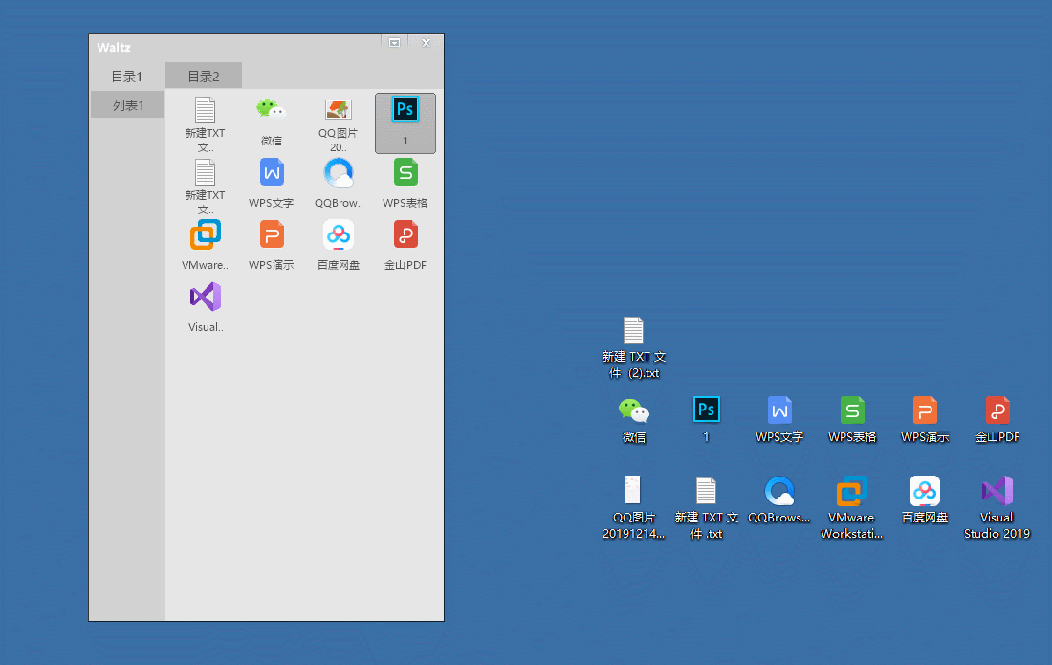Select the VMware Workstati... desktop icon
This screenshot has width=1052, height=665.
pos(851,508)
